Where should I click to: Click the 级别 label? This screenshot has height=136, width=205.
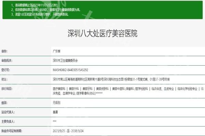tap(4, 103)
